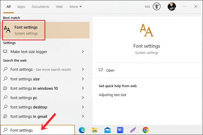
Task: Open the Adjusting text size help link
Action: (x=112, y=95)
